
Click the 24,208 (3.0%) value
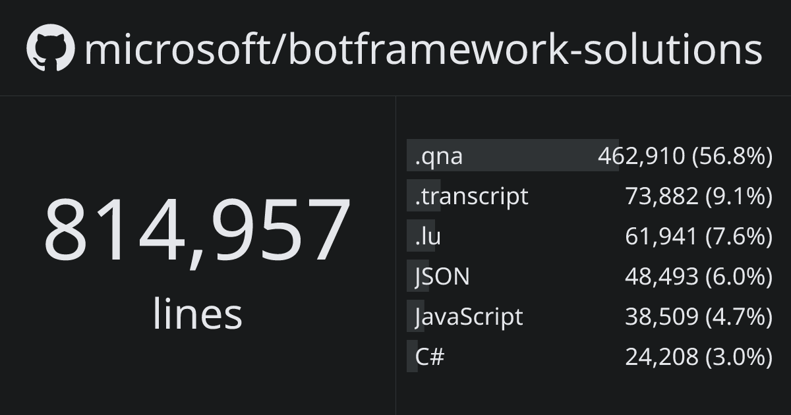coord(699,356)
